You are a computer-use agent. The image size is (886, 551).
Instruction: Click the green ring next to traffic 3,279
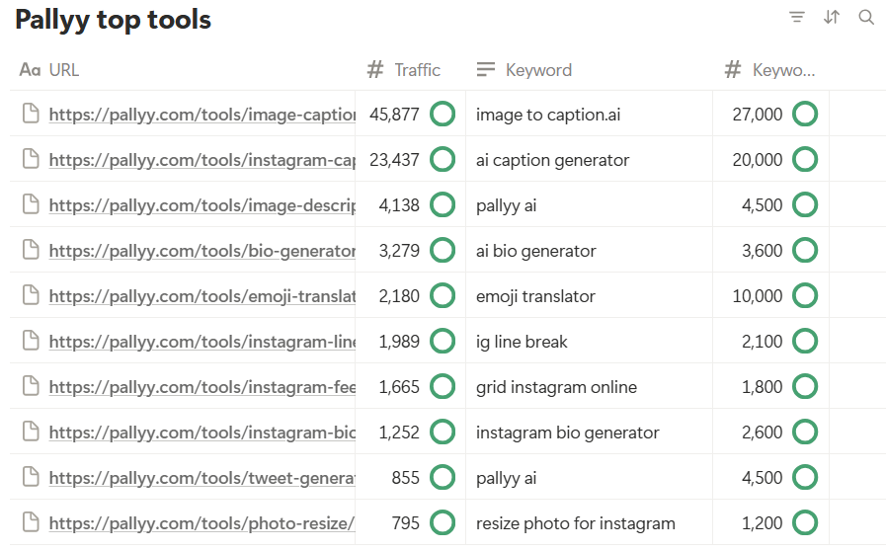tap(443, 251)
